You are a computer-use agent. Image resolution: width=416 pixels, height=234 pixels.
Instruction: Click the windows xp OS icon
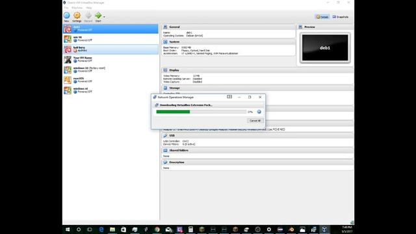68,90
